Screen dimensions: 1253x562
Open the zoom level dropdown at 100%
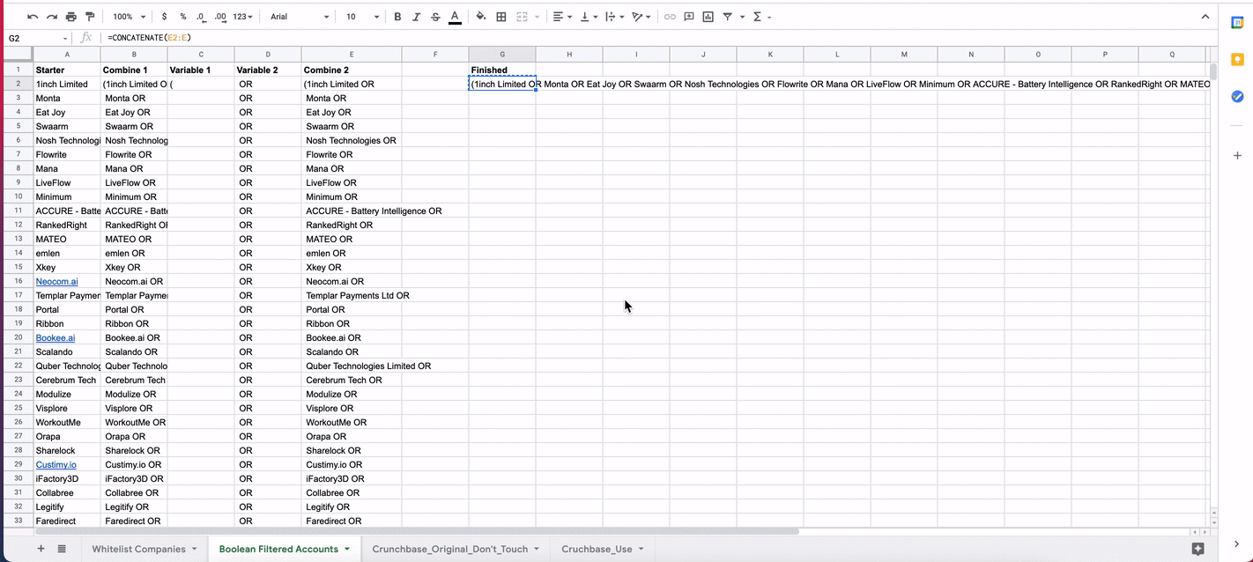coord(129,17)
